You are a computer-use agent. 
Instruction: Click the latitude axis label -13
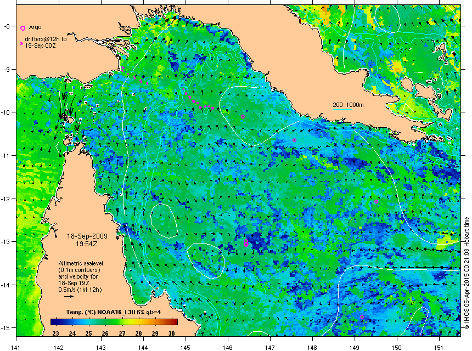(5, 241)
